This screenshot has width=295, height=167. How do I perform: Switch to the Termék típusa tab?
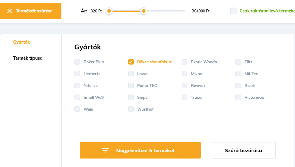tap(31, 58)
